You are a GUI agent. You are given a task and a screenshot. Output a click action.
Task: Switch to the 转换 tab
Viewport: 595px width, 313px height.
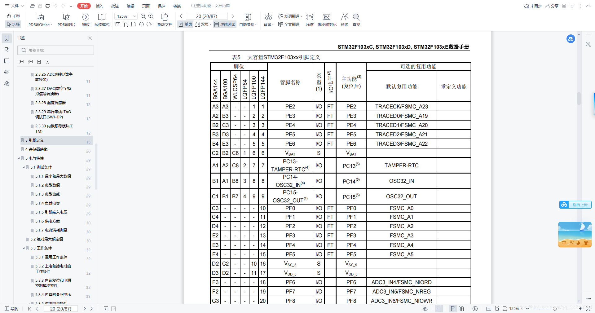point(177,6)
